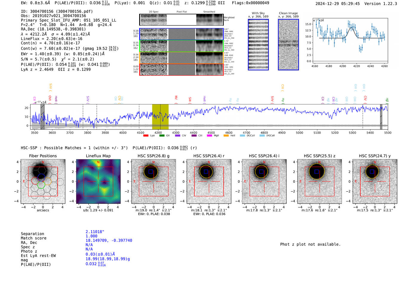Screen dimensions: 418x285
Task: Open the Fiber Positions image panel
Action: click(43, 182)
